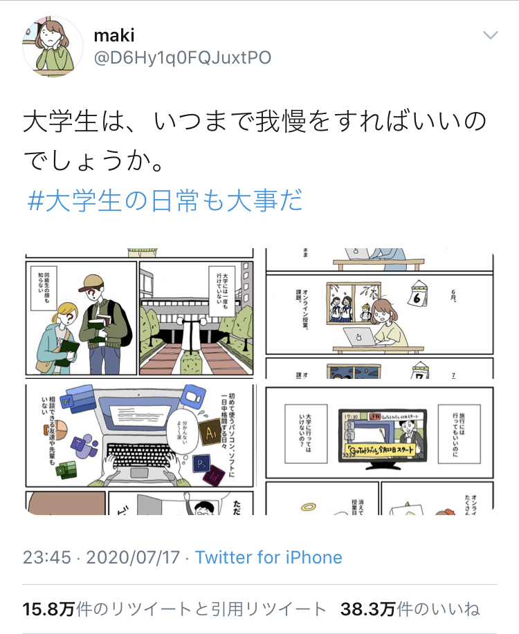
Task: View the 15.8万 retweets and quote retweets
Action: tap(174, 609)
